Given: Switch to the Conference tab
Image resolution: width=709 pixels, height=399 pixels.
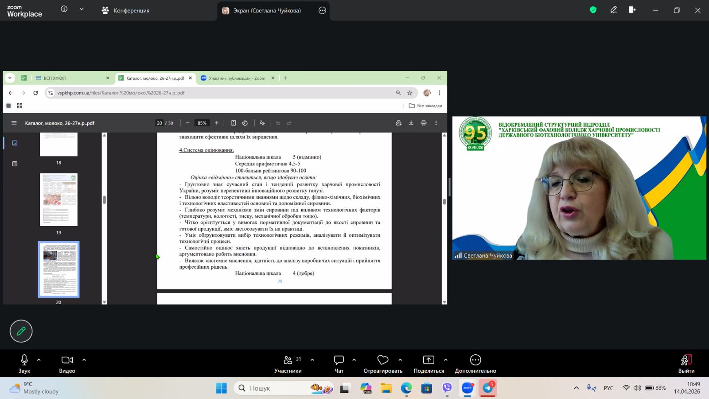Looking at the screenshot, I should point(126,11).
